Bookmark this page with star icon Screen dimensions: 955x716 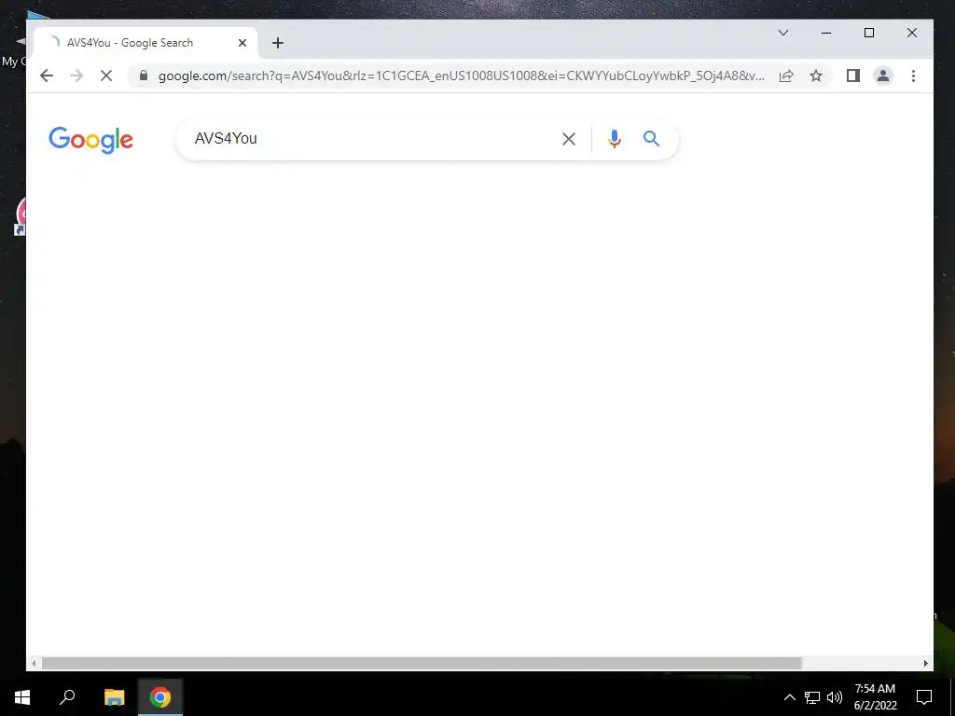pos(816,76)
